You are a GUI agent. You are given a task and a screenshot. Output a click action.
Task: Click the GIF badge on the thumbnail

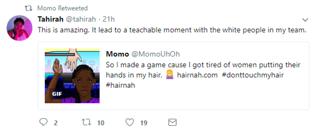(57, 94)
